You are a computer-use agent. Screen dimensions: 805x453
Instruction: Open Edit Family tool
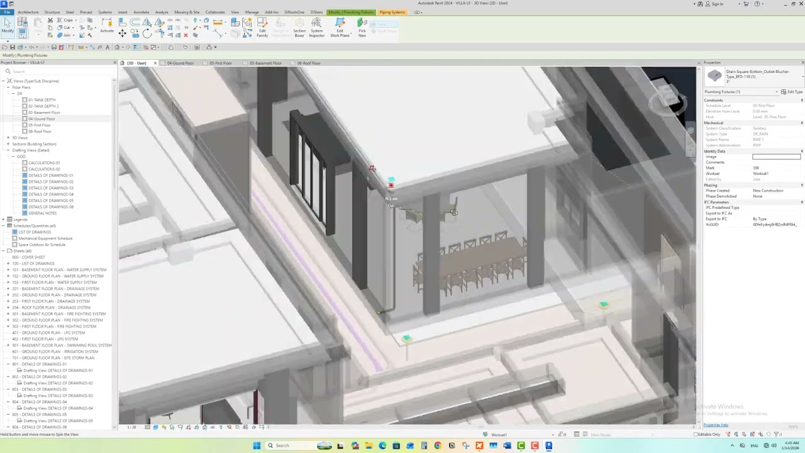(262, 28)
